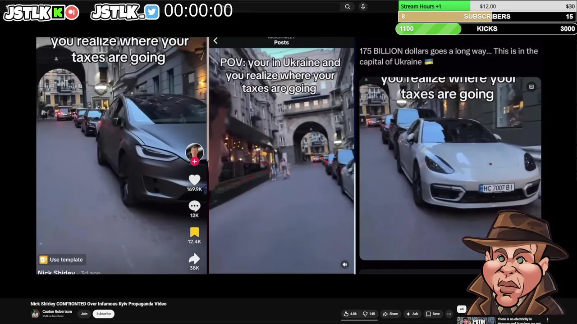The image size is (577, 324).
Task: Click the red record icon beside Kick logo
Action: click(x=72, y=13)
